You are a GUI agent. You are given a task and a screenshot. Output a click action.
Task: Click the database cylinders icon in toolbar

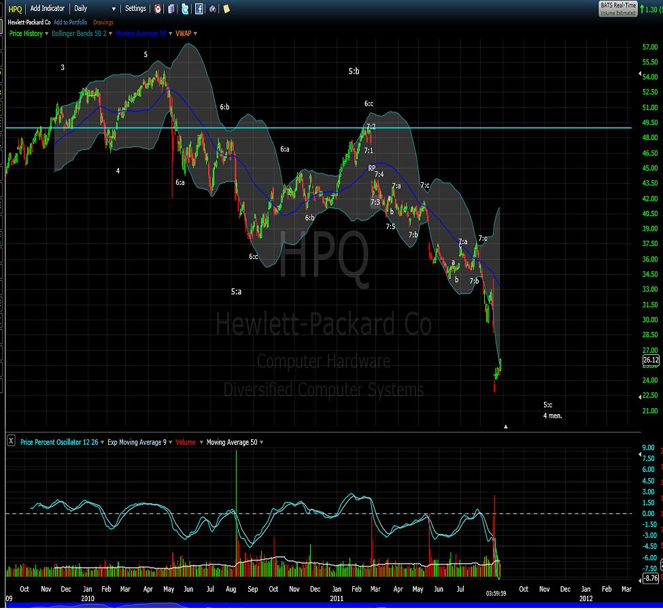171,9
